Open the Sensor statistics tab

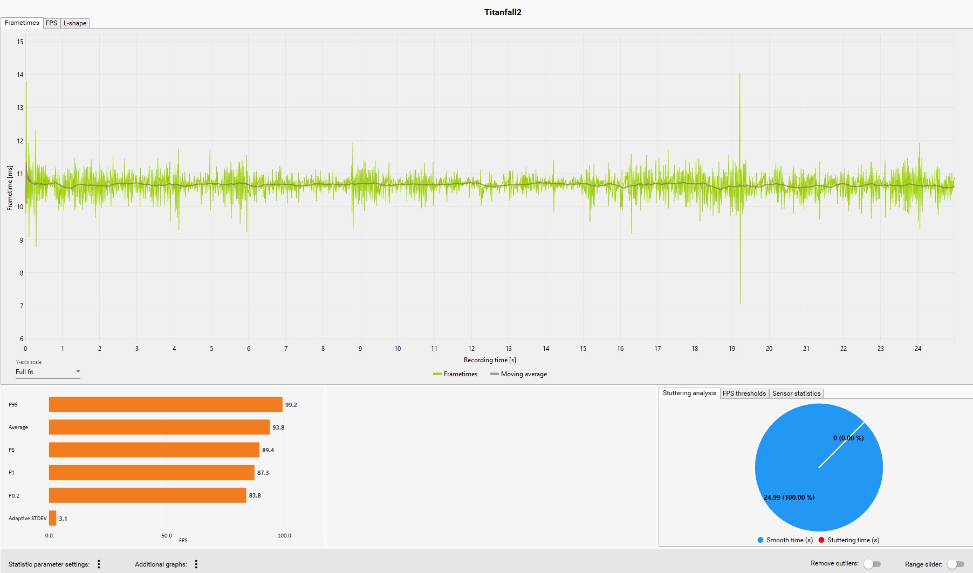coord(796,393)
